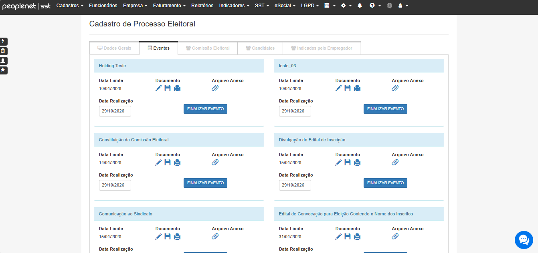Click the lightning bolt sidebar icon

(x=3, y=41)
